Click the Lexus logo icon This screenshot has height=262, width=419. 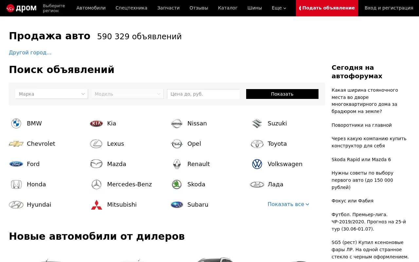coord(96,144)
